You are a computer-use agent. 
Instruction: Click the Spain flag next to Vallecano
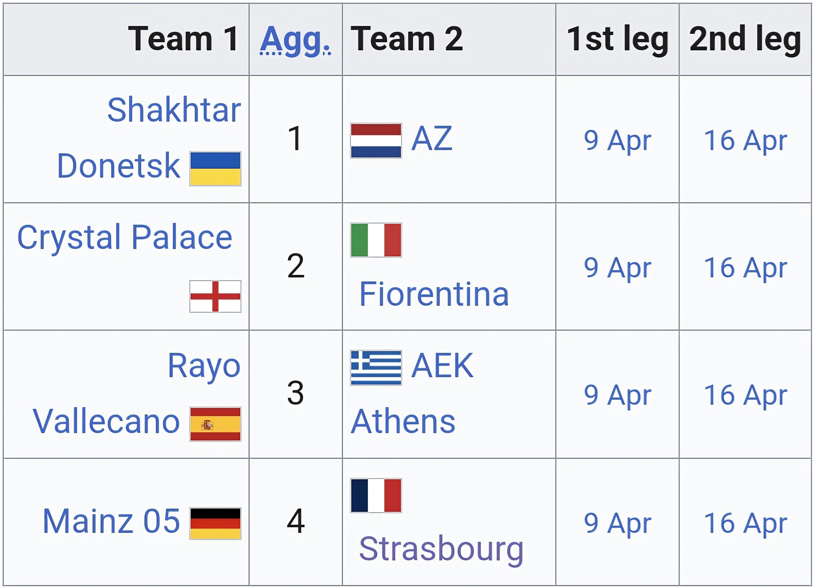click(215, 424)
